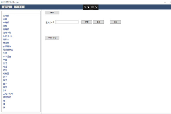Select the 俺 list entry
The image size is (171, 114).
click(4, 101)
